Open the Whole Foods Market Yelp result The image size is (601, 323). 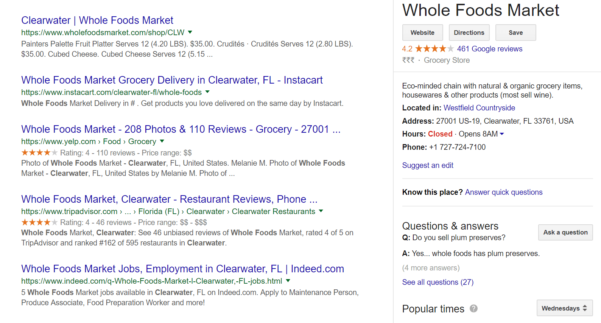pos(181,129)
